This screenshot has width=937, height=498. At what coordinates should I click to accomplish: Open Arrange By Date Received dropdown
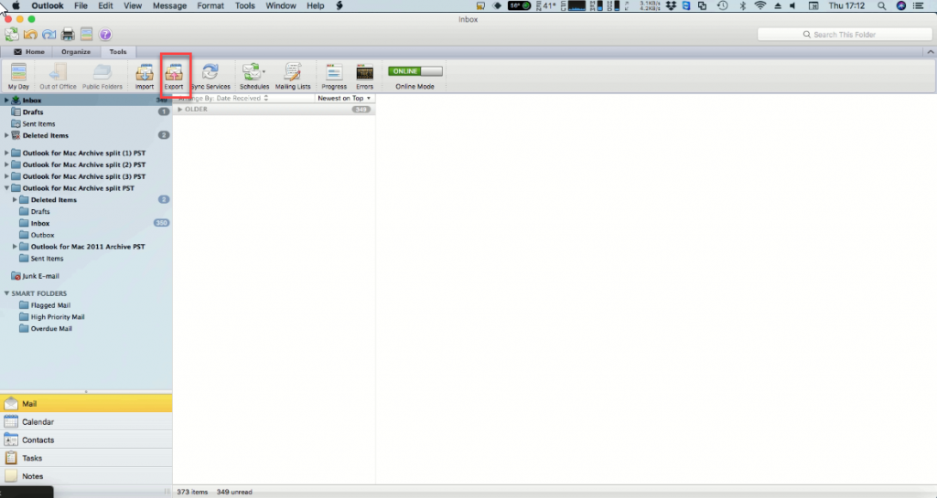click(x=223, y=98)
